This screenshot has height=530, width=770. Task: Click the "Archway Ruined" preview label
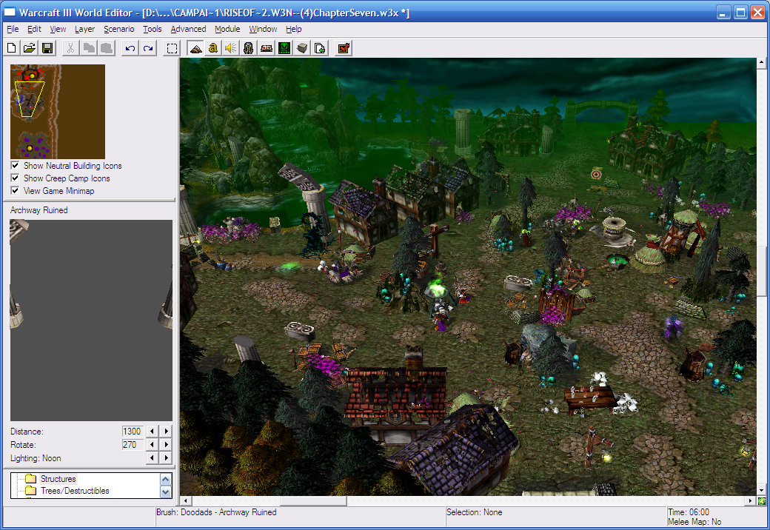tap(39, 210)
